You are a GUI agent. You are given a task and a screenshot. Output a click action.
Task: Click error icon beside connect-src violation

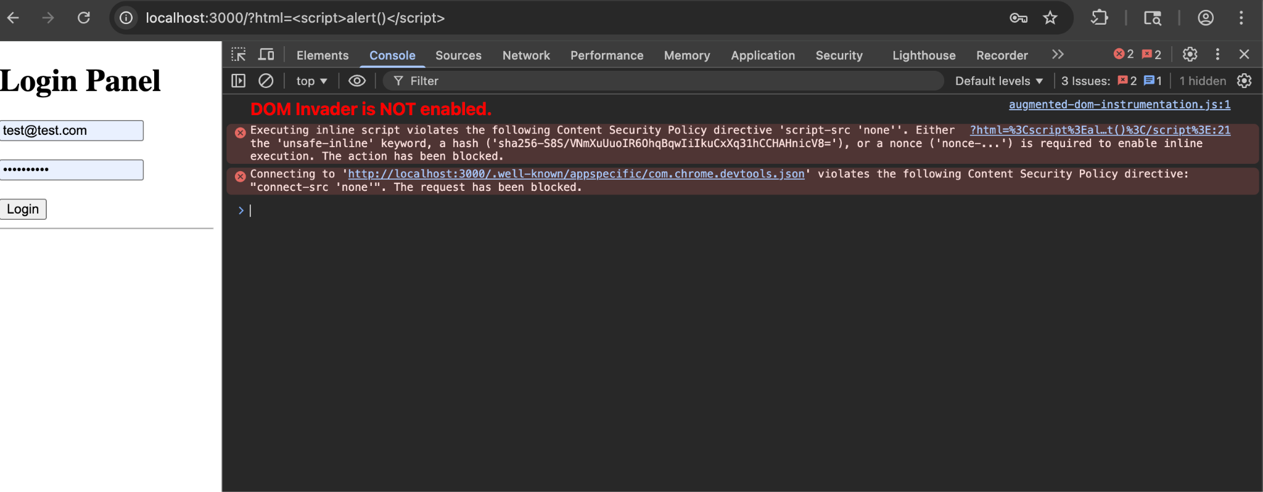pyautogui.click(x=241, y=177)
